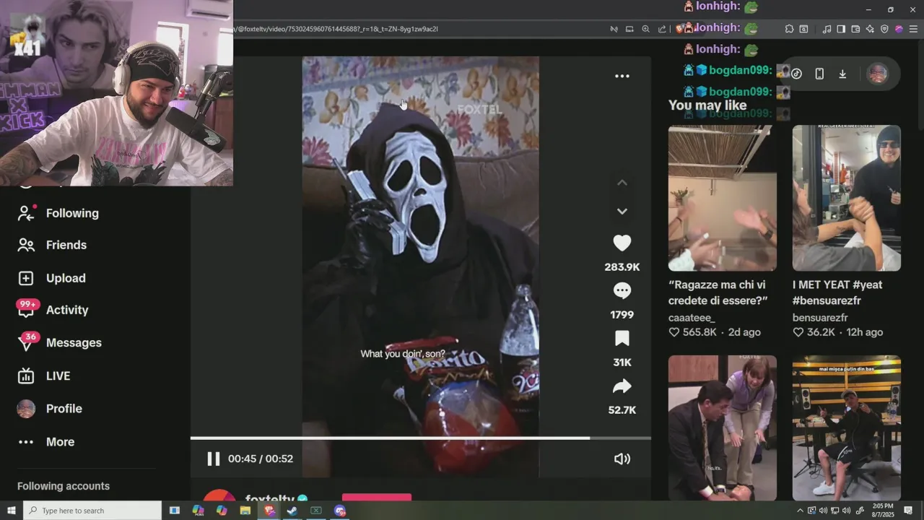This screenshot has width=924, height=520.
Task: Open the browser wallet icon
Action: click(855, 29)
